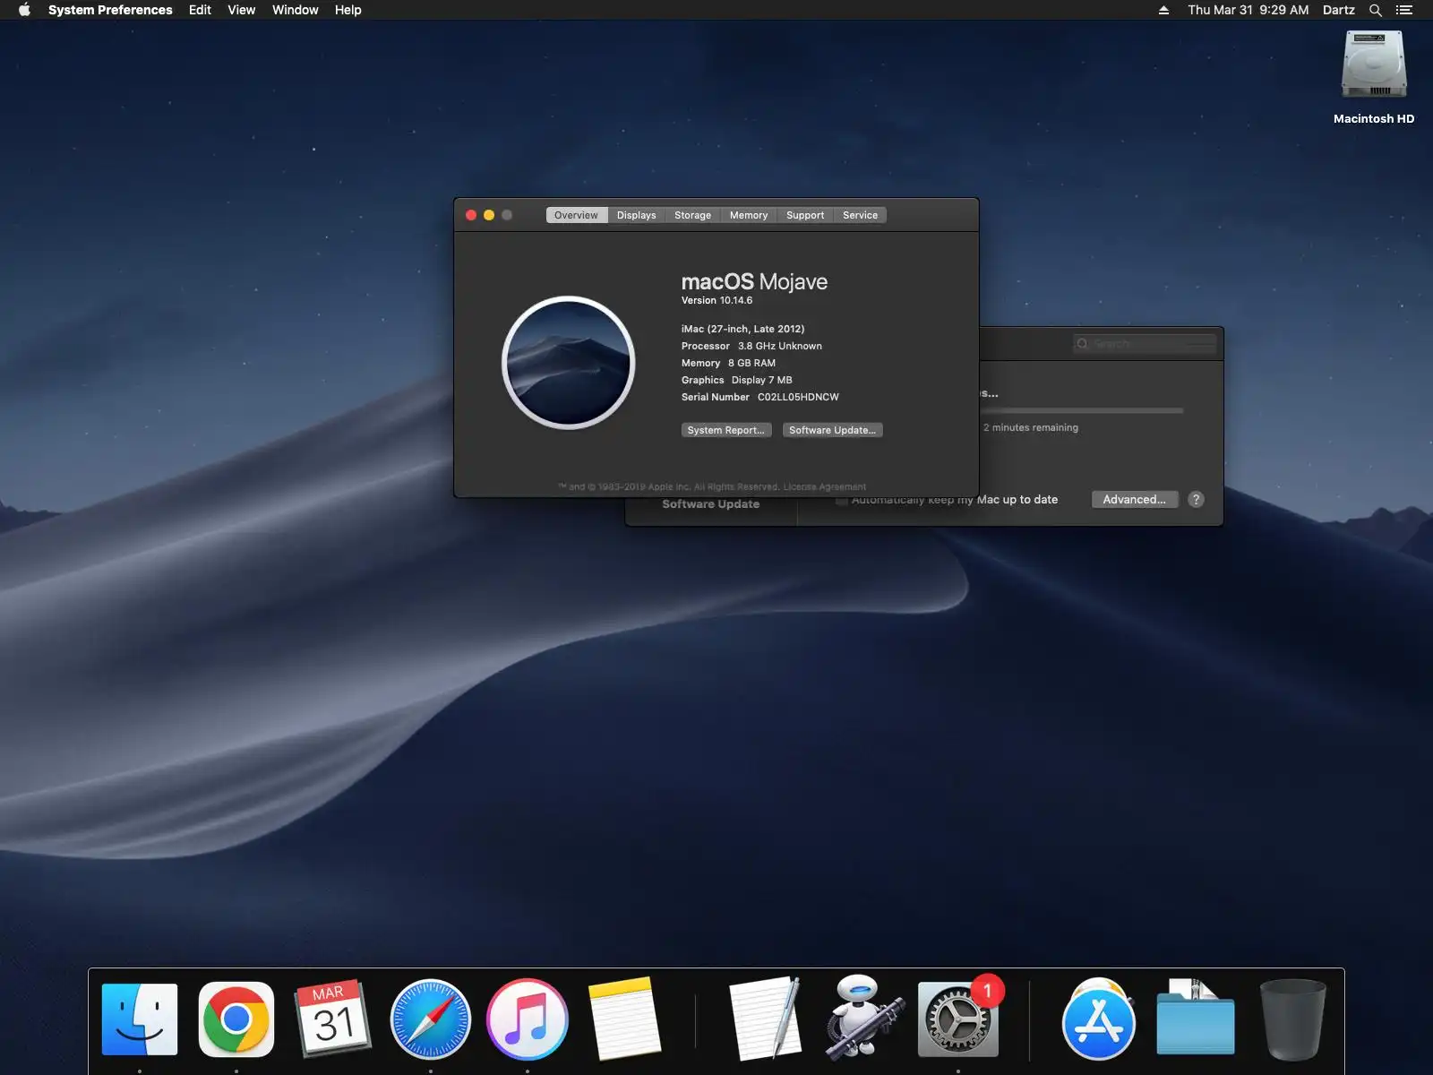This screenshot has height=1075, width=1433.
Task: Launch Safari from the Dock
Action: point(431,1019)
